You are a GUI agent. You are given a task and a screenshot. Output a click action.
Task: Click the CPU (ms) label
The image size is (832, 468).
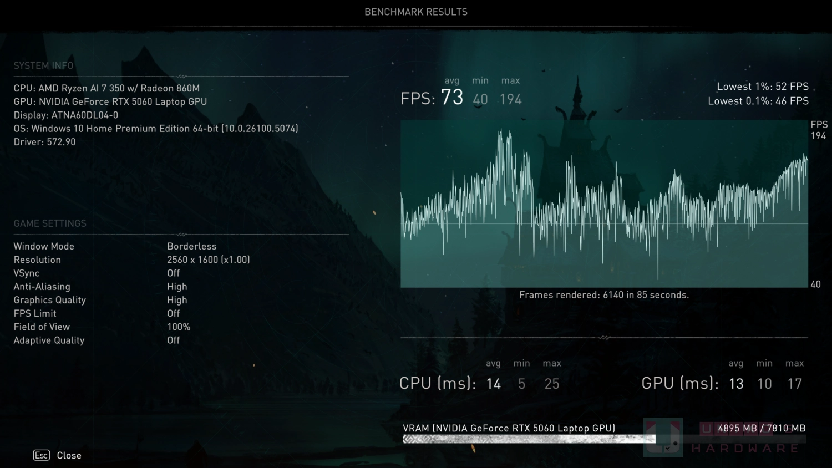click(438, 383)
